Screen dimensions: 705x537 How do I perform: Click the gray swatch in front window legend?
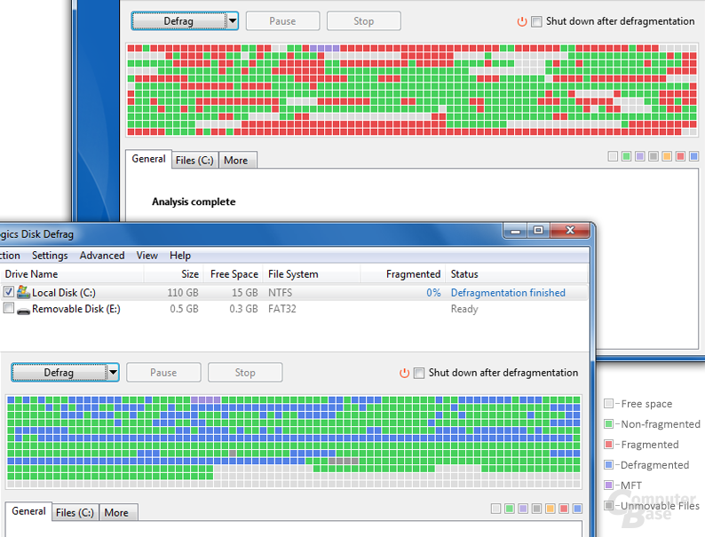coord(536,509)
